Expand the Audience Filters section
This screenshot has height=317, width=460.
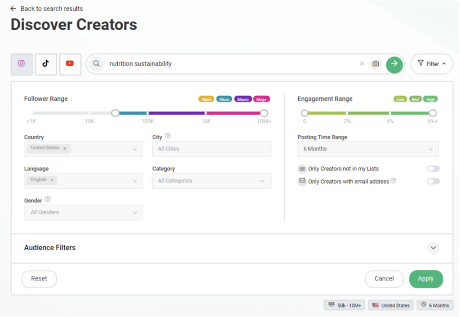433,248
